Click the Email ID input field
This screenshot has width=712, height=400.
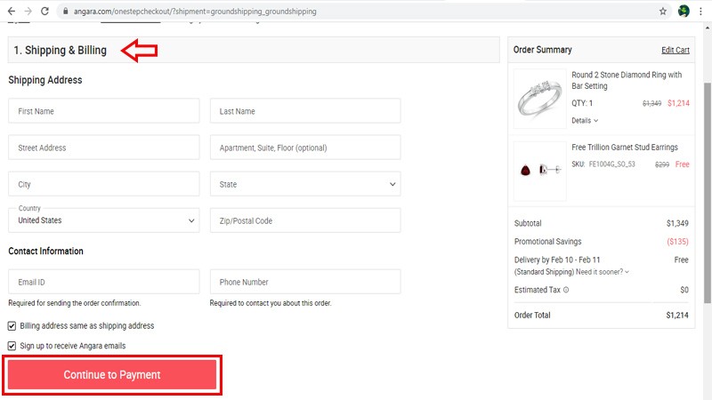[103, 282]
